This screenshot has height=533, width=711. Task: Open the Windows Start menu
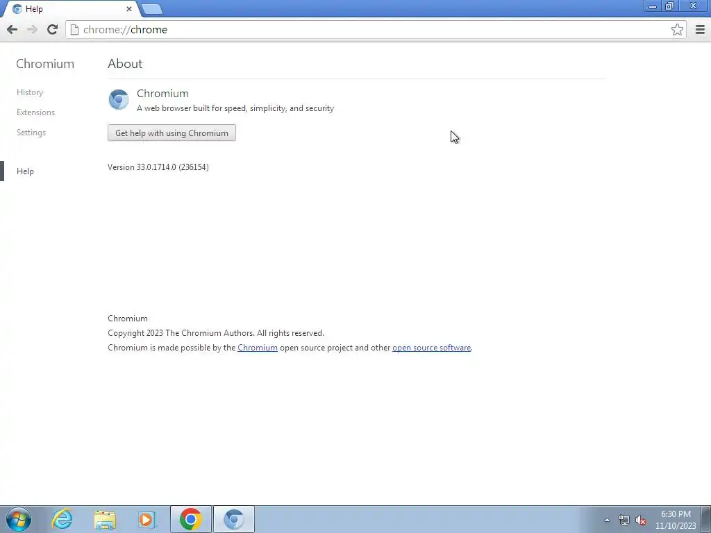(19, 519)
